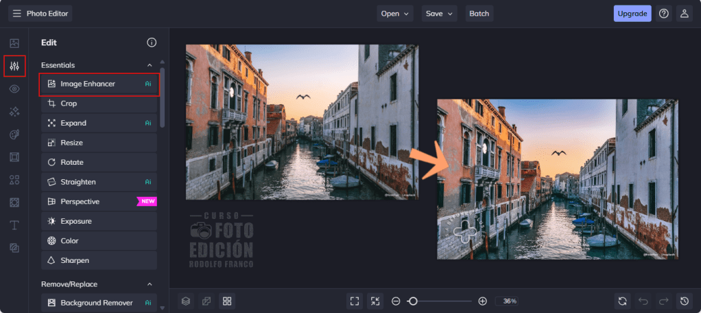
Task: Click the zoom out minus button
Action: [396, 301]
